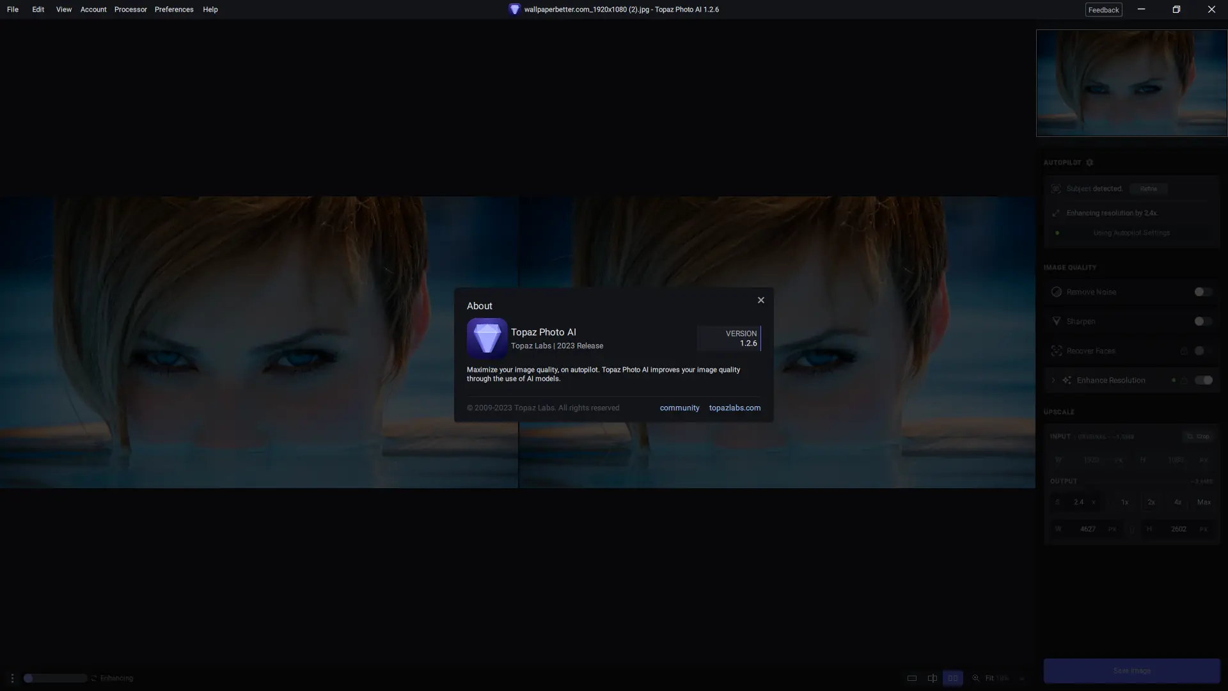The height and width of the screenshot is (691, 1228).
Task: Open the community link
Action: click(679, 408)
